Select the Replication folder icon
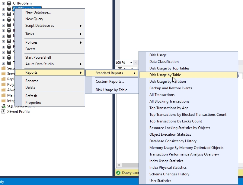Screen dimensions: 243x185 click(4, 79)
